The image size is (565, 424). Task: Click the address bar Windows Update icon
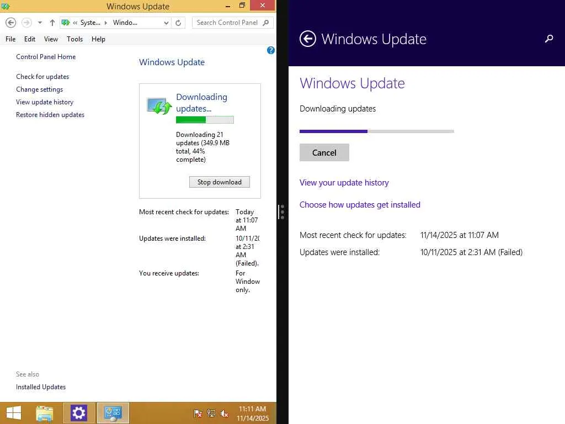tap(66, 23)
